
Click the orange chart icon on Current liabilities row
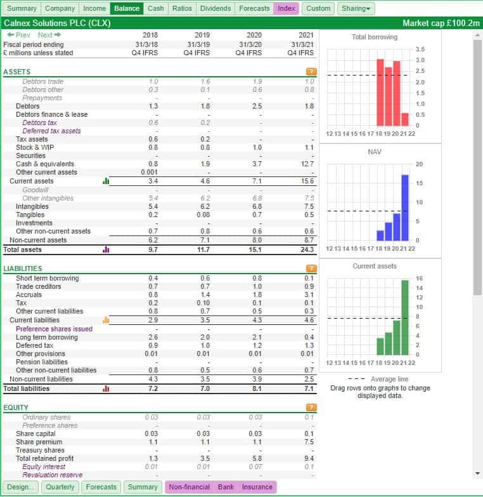point(106,320)
